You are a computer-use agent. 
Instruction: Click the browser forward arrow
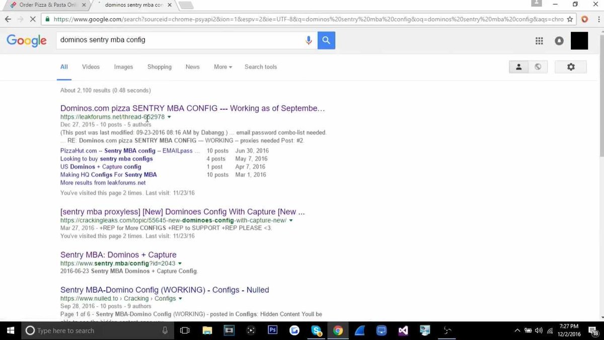(x=21, y=20)
